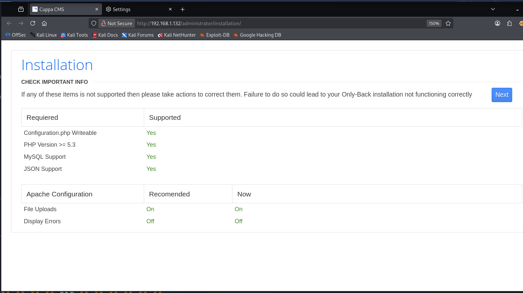Open the Exploit-DB bookmark
523x293 pixels.
click(215, 35)
